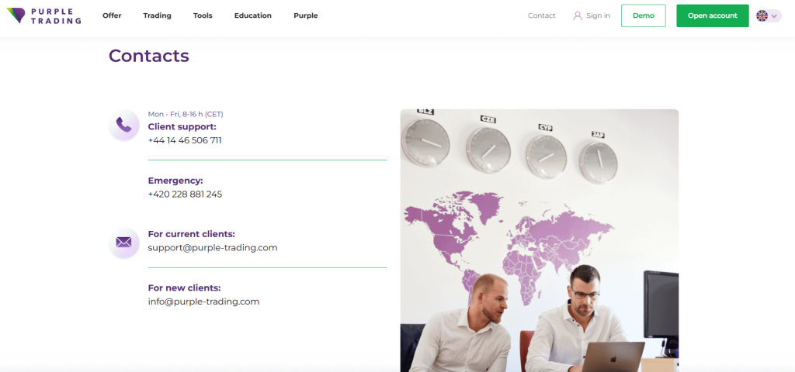Start a Demo account
The image size is (795, 372).
(644, 15)
